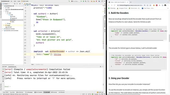Expand the target folder
The width and height of the screenshot is (170, 95).
tap(4, 25)
